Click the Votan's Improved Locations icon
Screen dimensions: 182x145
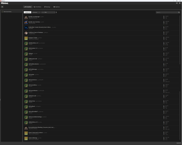pyautogui.click(x=26, y=133)
